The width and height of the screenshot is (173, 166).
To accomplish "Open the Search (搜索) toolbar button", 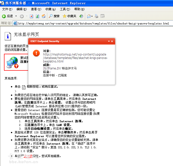I will pyautogui.click(x=54, y=16).
